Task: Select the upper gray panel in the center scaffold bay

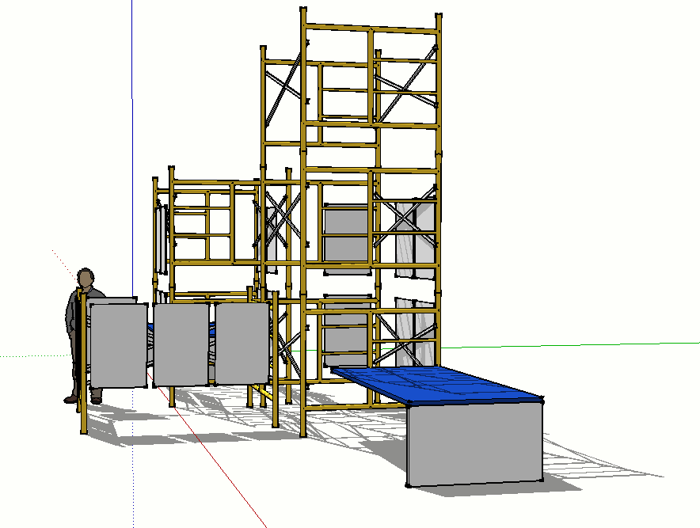Action: [346, 238]
